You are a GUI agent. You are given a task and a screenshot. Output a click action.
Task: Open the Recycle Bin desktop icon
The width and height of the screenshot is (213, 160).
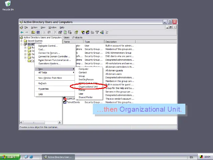pyautogui.click(x=8, y=4)
